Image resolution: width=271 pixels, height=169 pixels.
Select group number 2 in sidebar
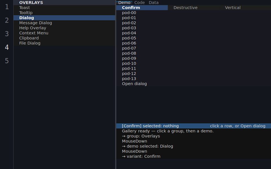pos(7,20)
